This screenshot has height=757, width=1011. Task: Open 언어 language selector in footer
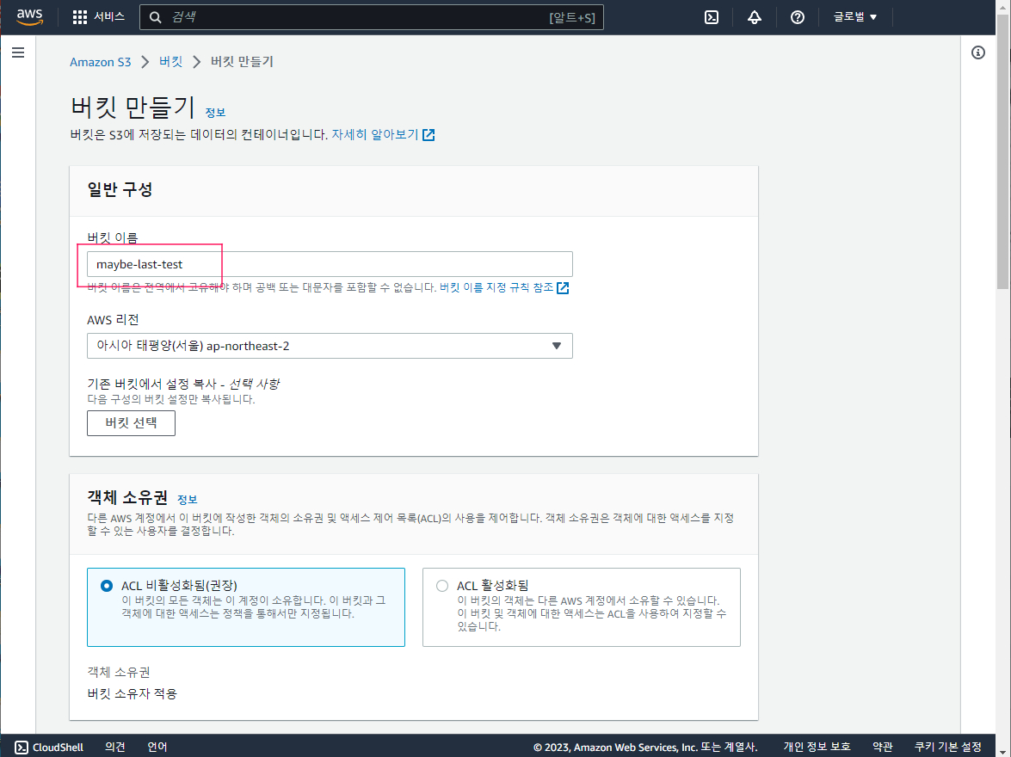157,748
